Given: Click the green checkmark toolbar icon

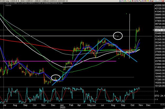Looking at the screenshot, I should (x=125, y=1).
